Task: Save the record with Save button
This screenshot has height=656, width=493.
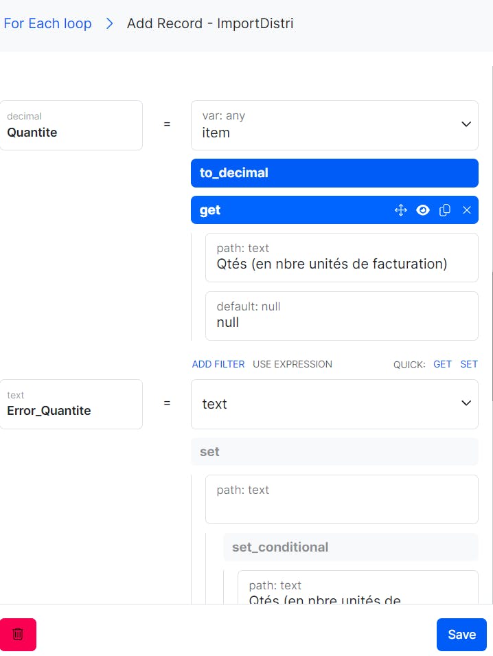Action: coord(461,634)
